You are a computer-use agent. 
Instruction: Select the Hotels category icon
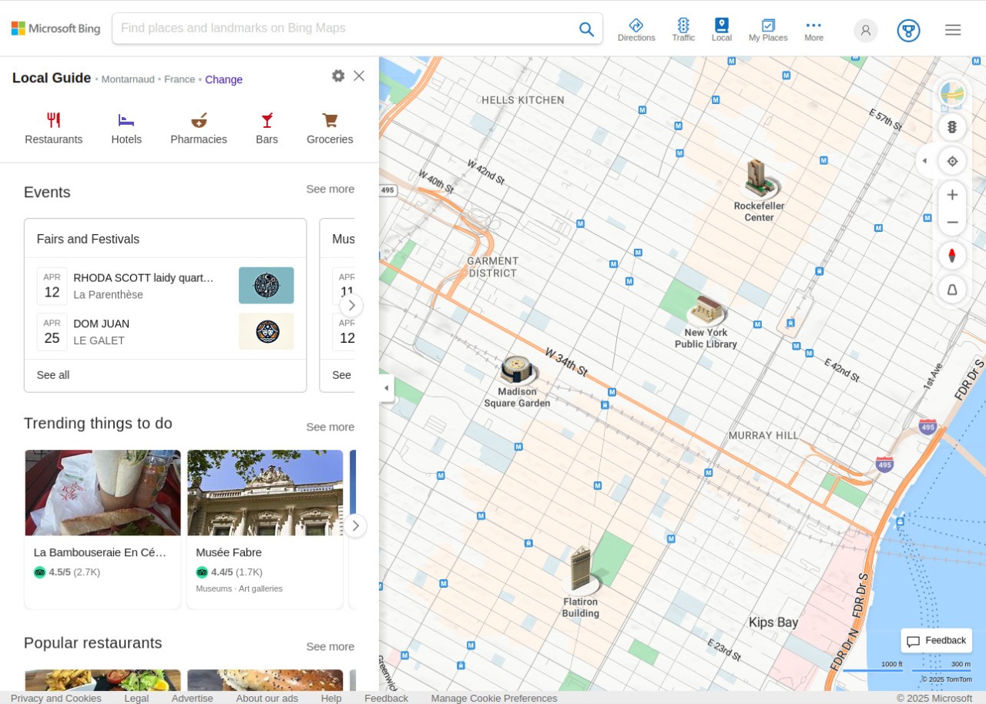pos(126,127)
